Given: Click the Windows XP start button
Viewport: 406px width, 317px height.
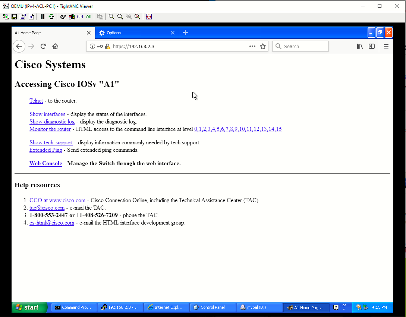Looking at the screenshot, I should (29, 307).
